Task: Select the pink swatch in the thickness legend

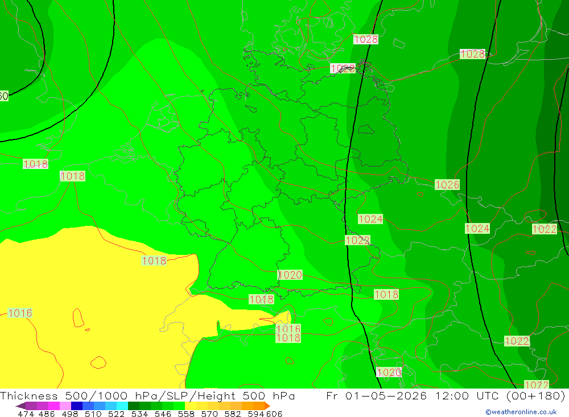Action: click(65, 406)
